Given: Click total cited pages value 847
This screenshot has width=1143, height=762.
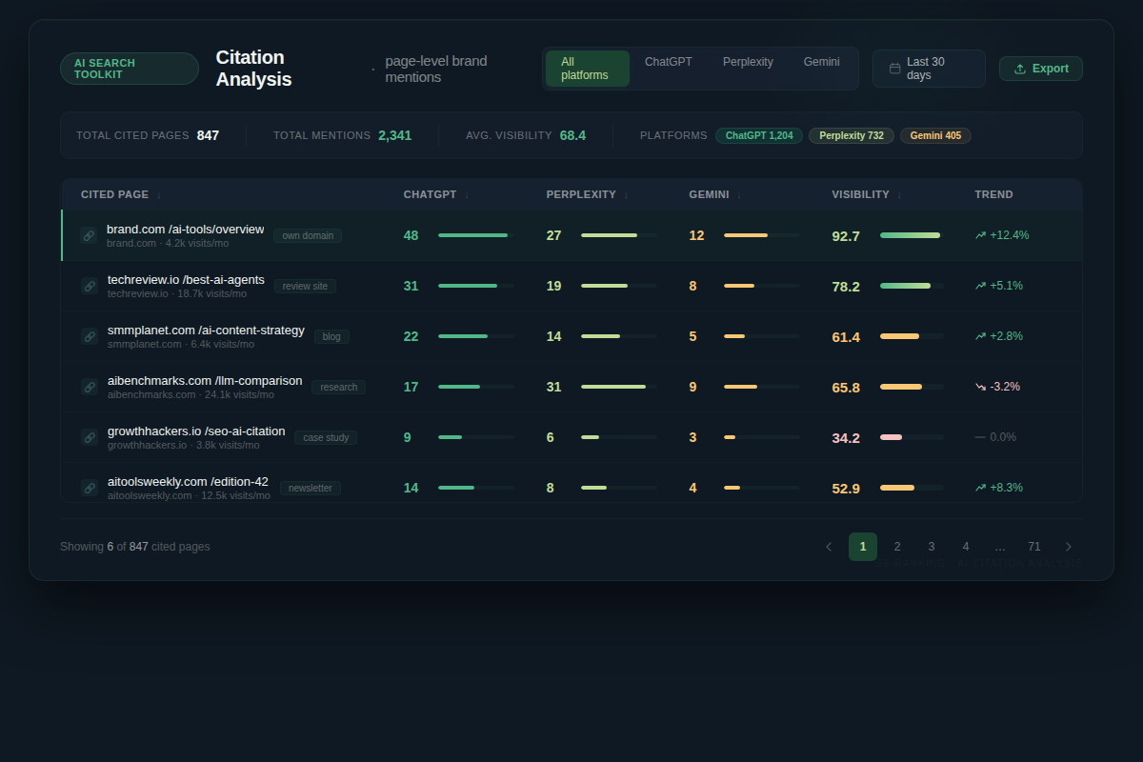Looking at the screenshot, I should (x=208, y=135).
